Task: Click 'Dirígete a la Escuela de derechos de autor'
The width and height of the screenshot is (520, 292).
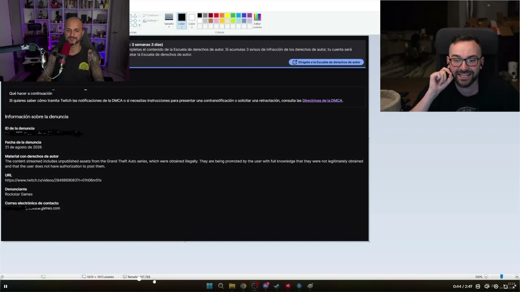Action: (326, 62)
